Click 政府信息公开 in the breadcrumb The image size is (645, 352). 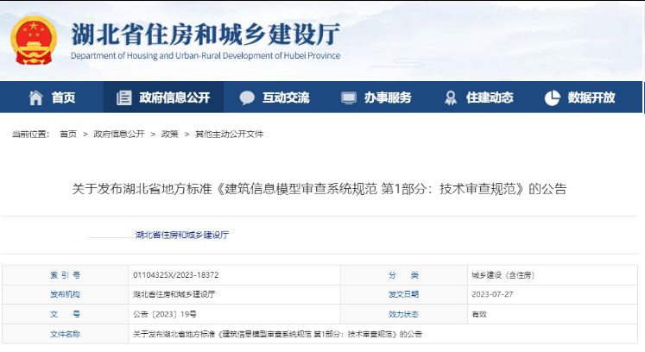tap(119, 134)
